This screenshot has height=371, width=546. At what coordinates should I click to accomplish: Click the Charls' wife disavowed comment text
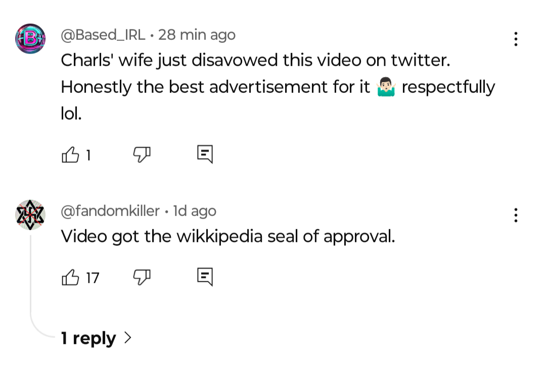255,61
